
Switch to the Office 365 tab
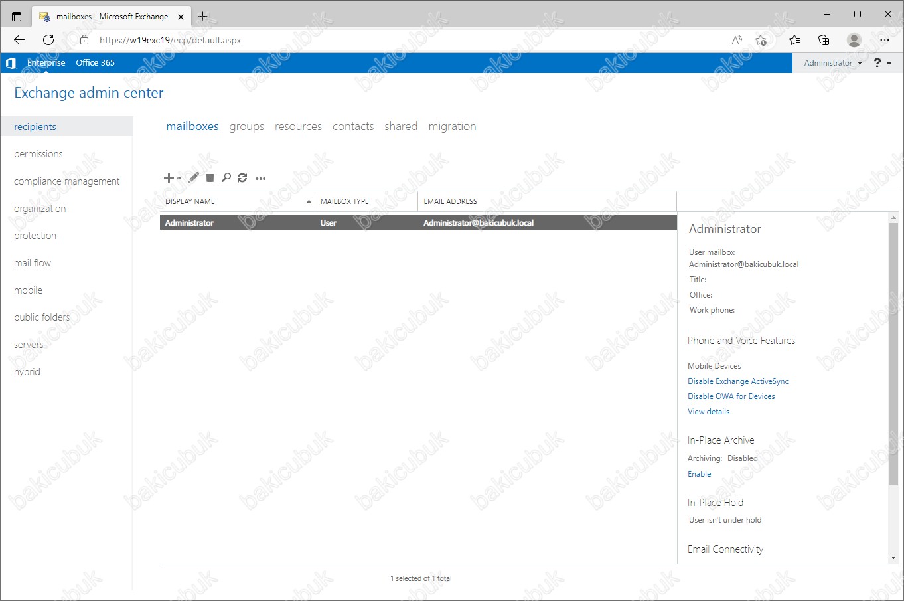click(95, 63)
